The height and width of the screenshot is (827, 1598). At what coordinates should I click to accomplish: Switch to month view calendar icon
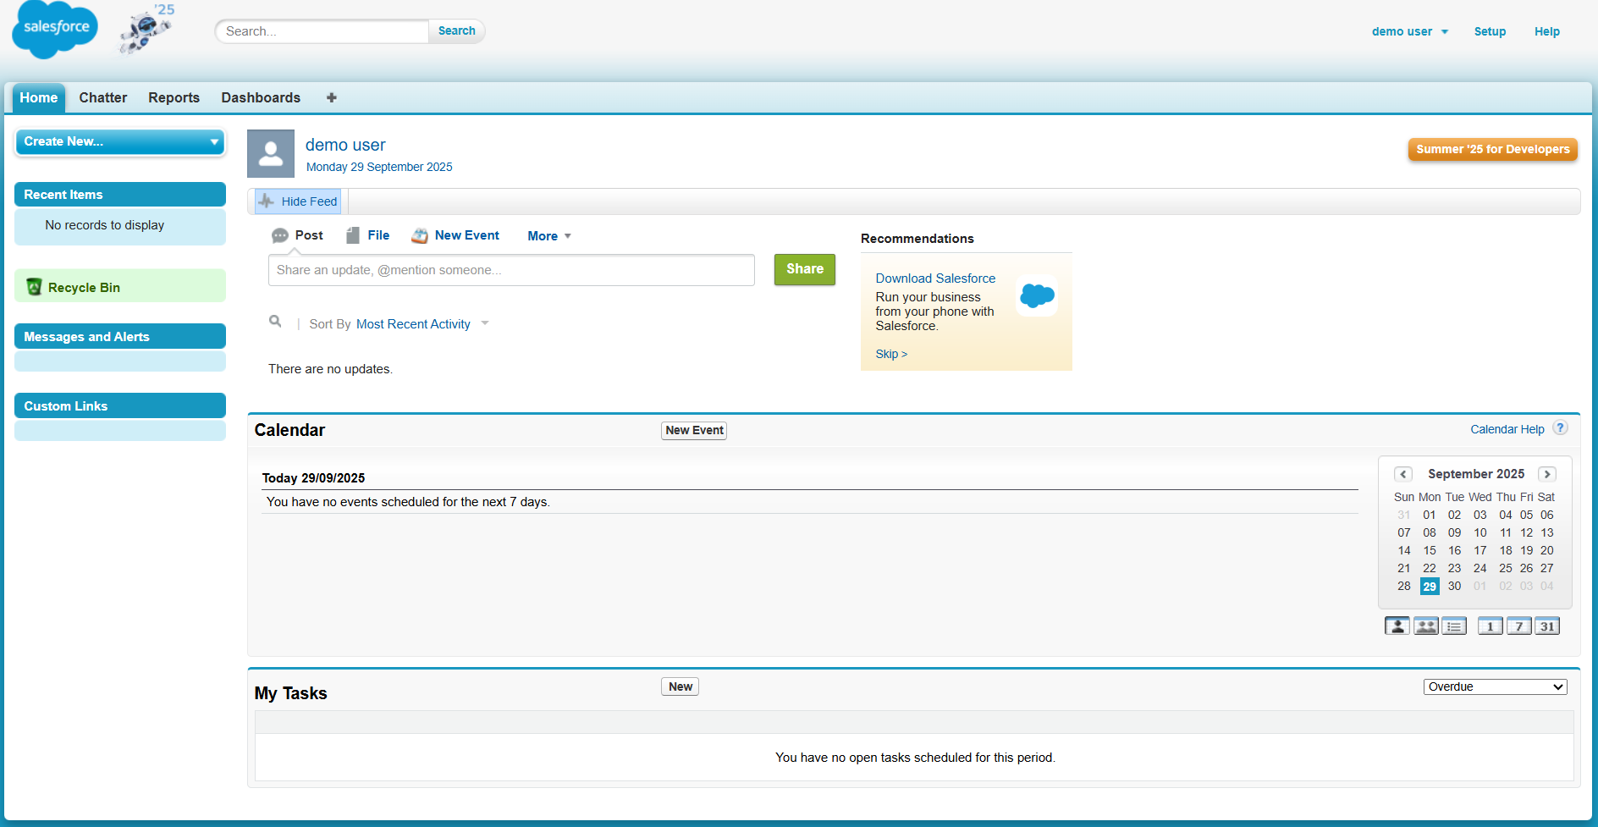[x=1547, y=626]
